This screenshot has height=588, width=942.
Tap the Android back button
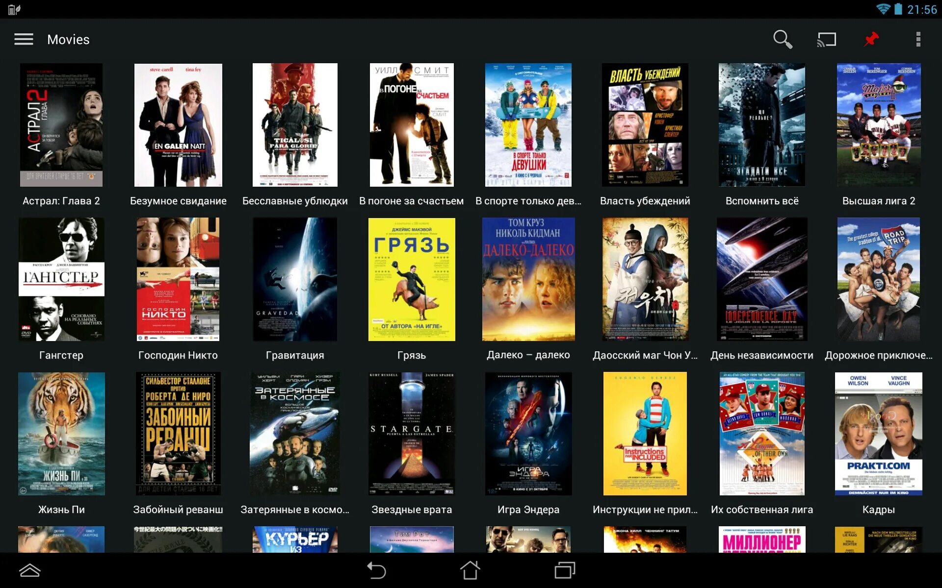(x=376, y=570)
